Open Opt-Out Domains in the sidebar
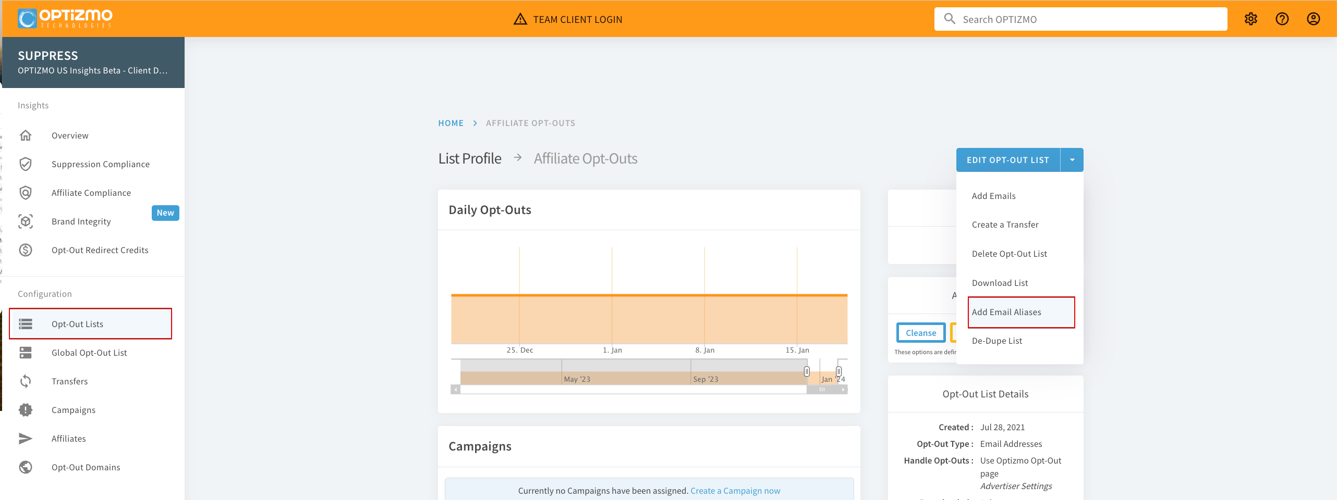The image size is (1337, 500). click(86, 467)
